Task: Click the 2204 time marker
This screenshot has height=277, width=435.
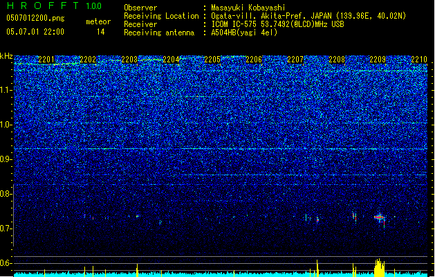Action: [x=171, y=60]
